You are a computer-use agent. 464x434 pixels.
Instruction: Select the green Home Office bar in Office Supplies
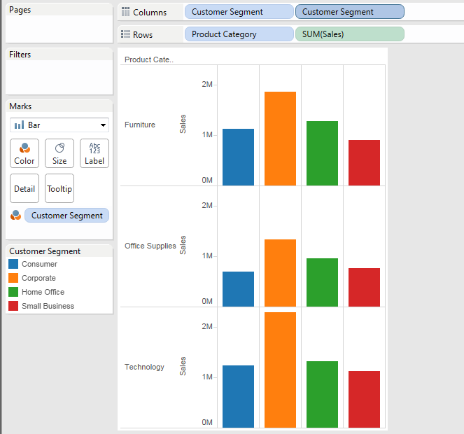[322, 282]
